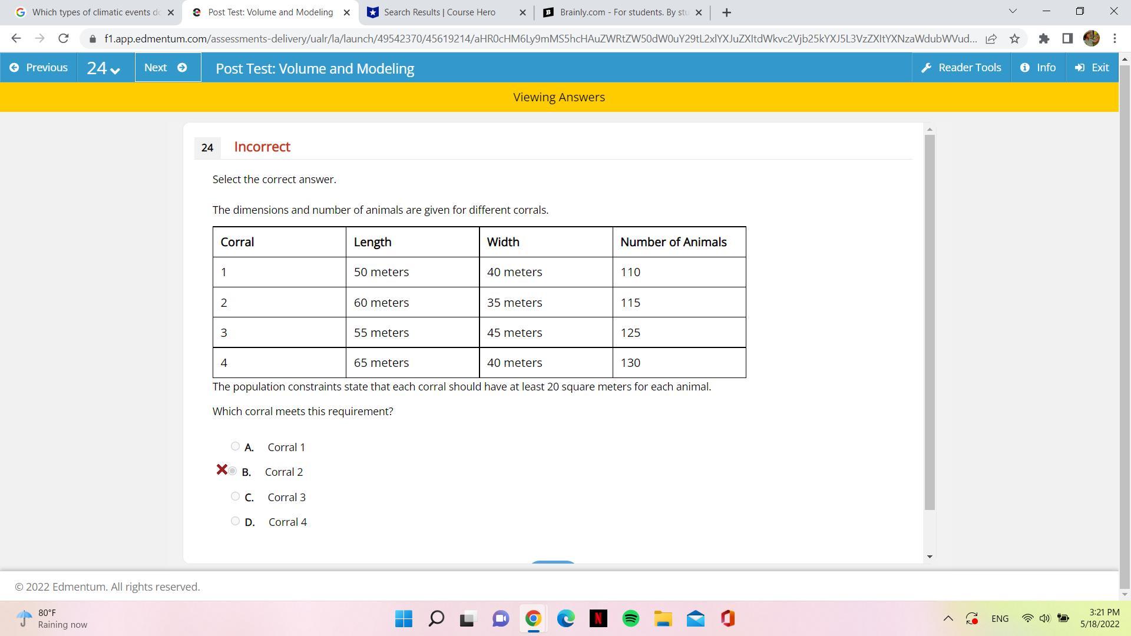
Task: Open Spotify from the taskbar
Action: click(x=630, y=619)
